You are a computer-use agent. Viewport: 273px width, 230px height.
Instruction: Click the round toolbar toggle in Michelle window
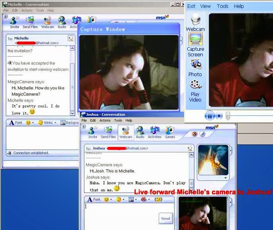tap(5, 16)
